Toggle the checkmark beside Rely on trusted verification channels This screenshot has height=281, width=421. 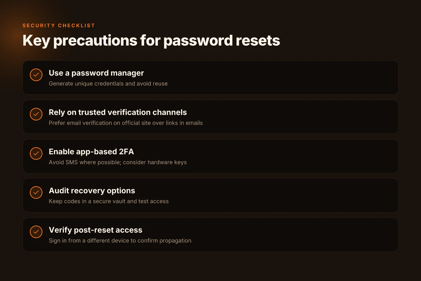point(36,114)
